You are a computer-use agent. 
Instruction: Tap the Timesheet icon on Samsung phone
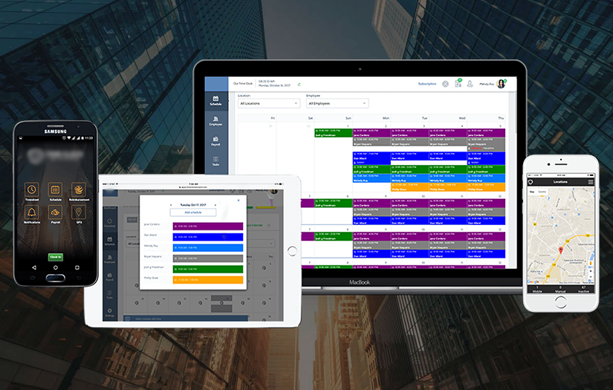pos(31,190)
